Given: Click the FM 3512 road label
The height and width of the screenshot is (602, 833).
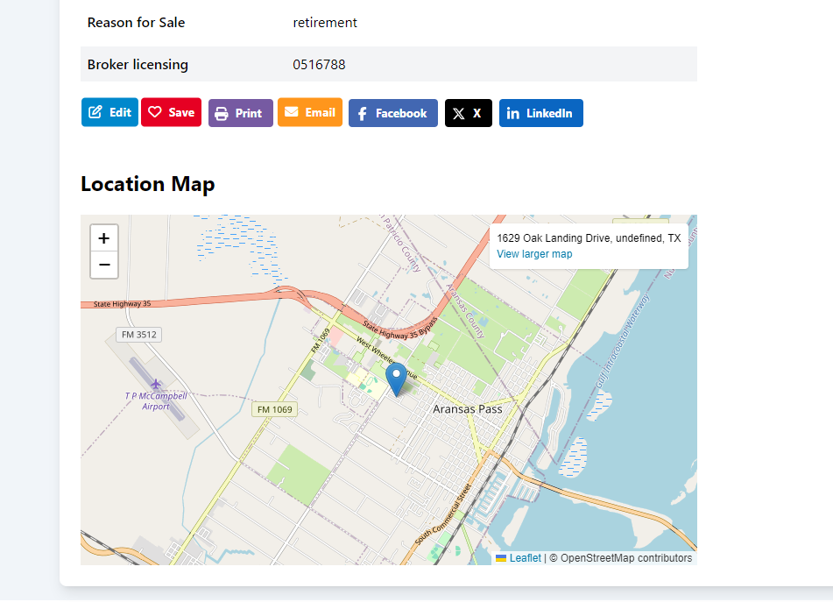Looking at the screenshot, I should point(138,335).
